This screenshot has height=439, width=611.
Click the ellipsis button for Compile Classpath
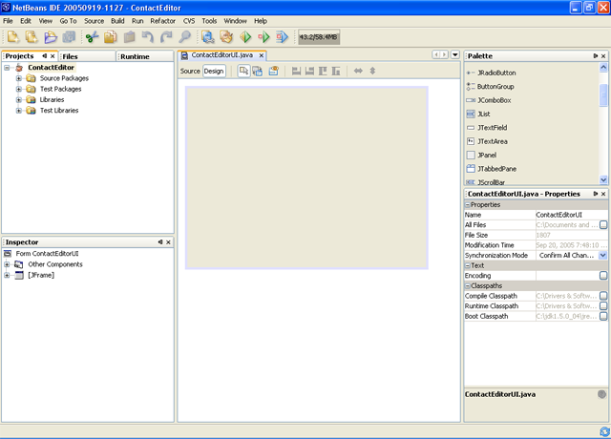(602, 296)
